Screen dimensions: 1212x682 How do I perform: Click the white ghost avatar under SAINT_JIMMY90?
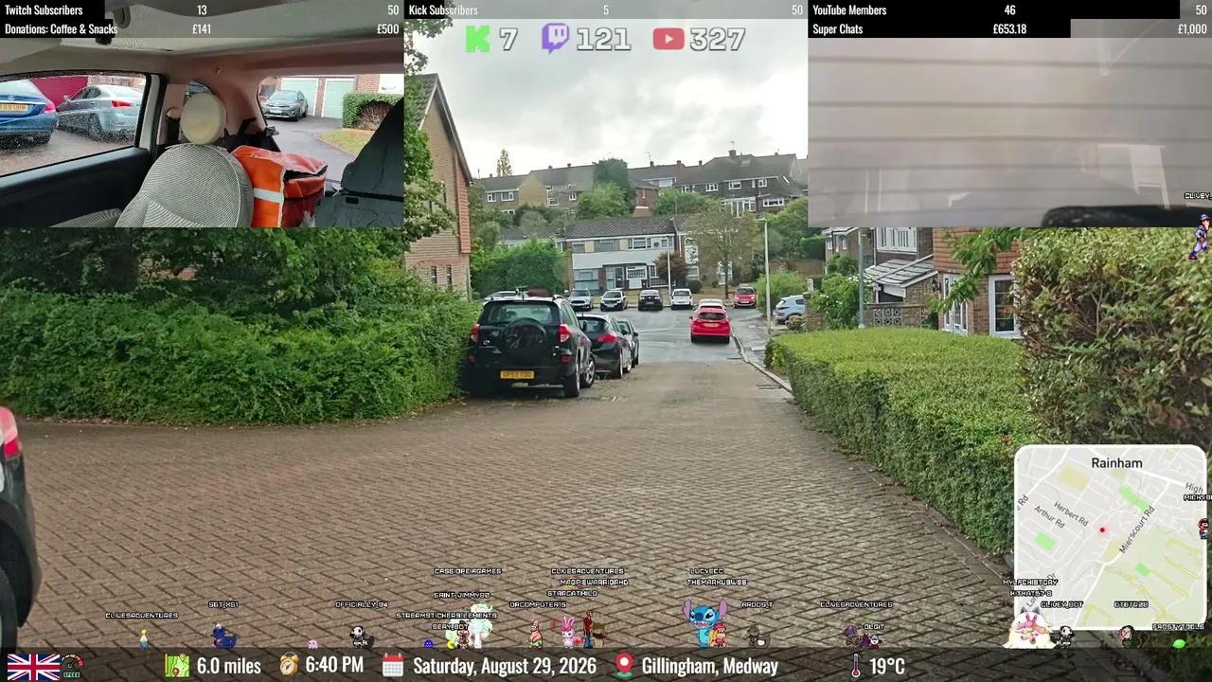(x=481, y=623)
